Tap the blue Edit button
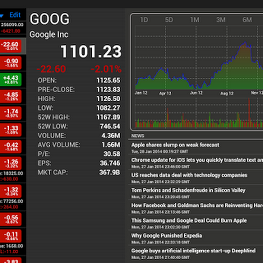 [x=15, y=15]
